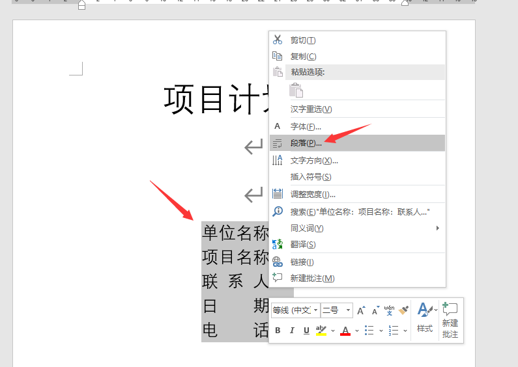Viewport: 518px width, 367px height.
Task: Toggle Italic in mini toolbar
Action: (292, 331)
